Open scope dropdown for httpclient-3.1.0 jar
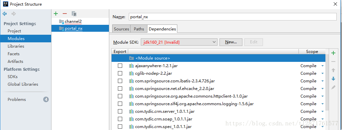Viewport: 342px width, 130px height. point(323,96)
